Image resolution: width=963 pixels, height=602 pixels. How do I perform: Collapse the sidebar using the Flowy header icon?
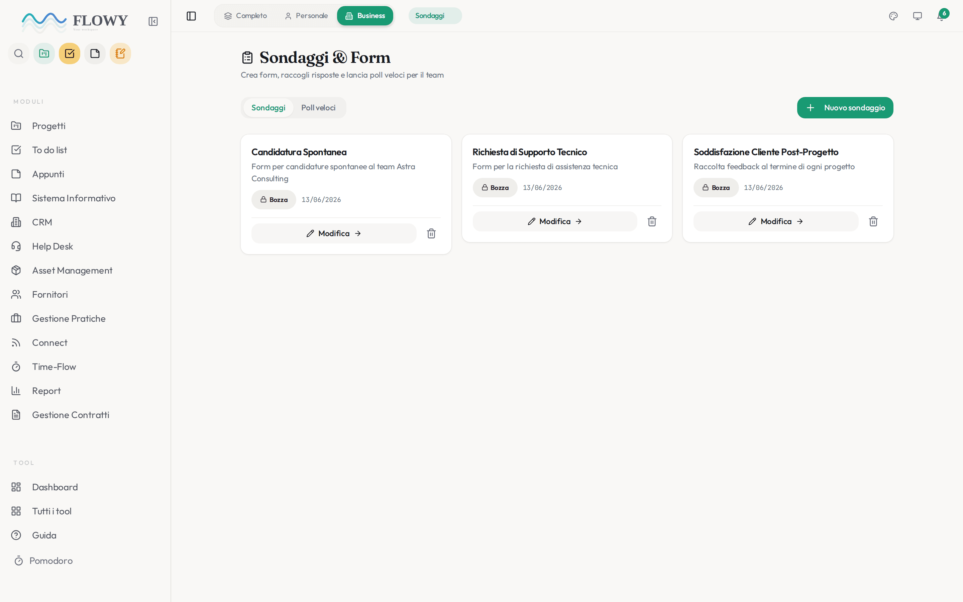[153, 21]
